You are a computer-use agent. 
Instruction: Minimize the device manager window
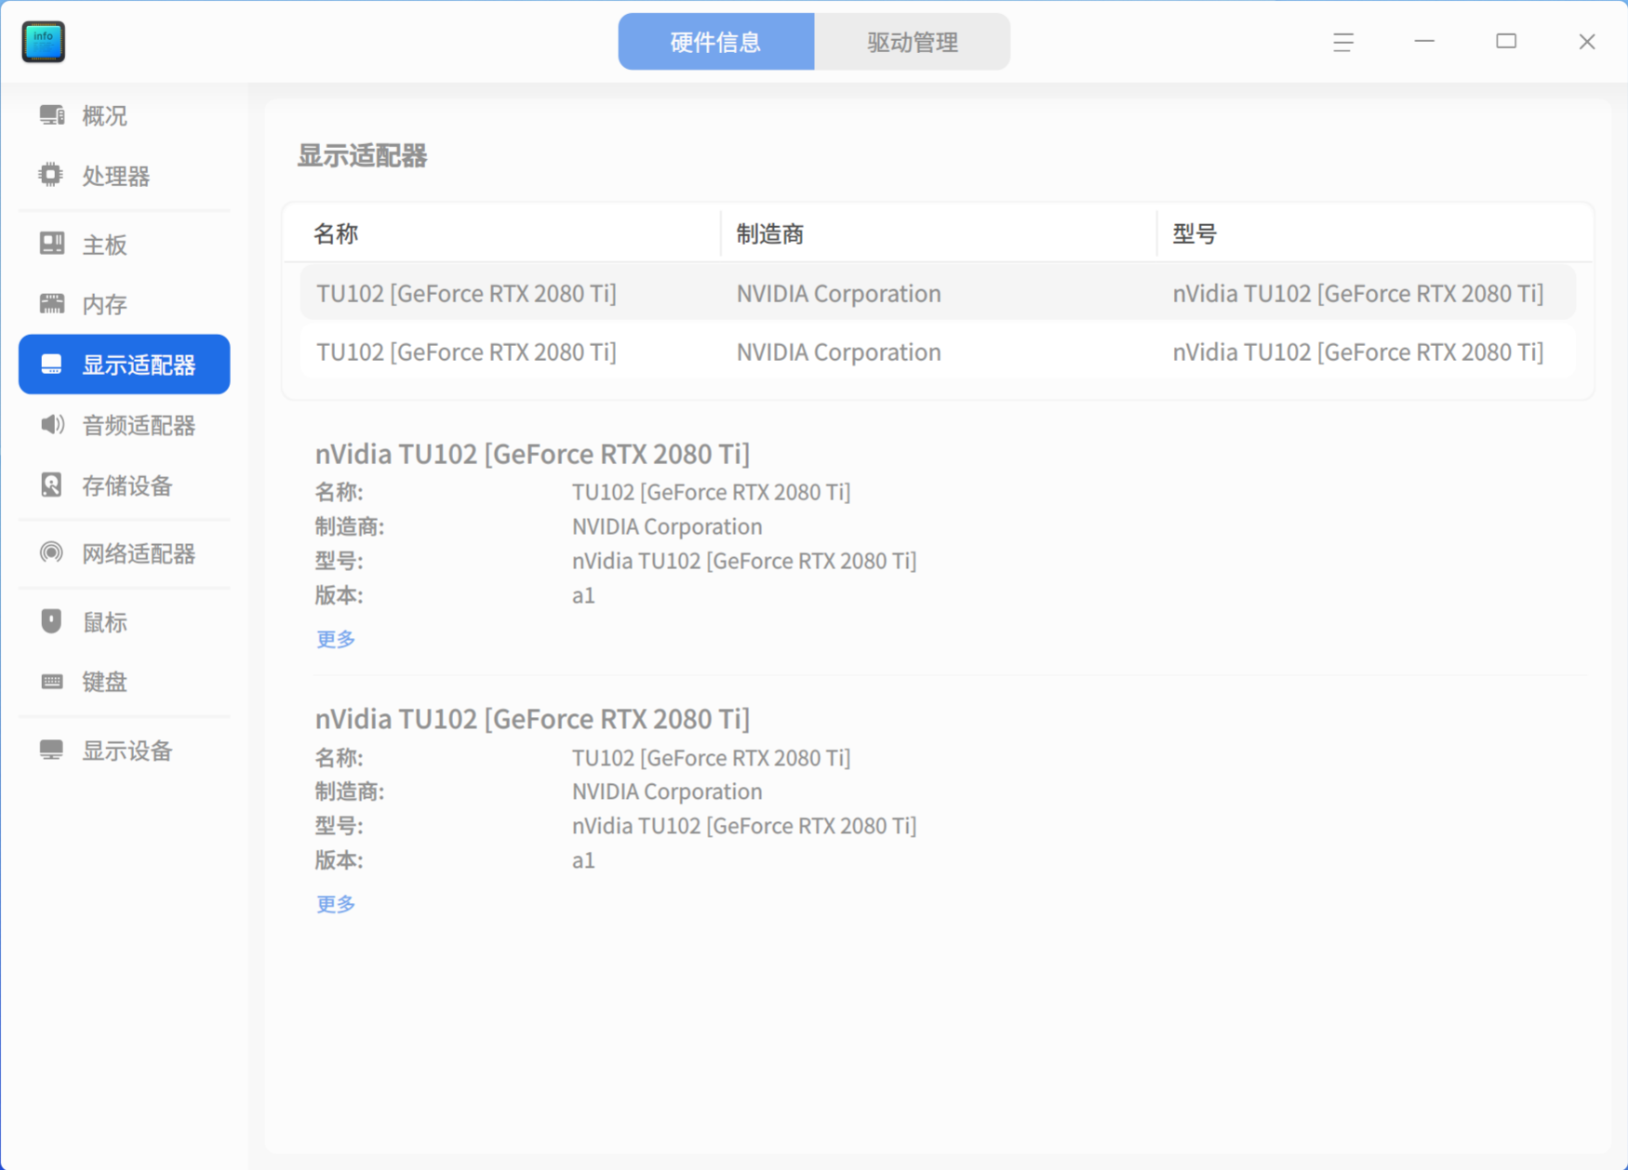coord(1424,42)
